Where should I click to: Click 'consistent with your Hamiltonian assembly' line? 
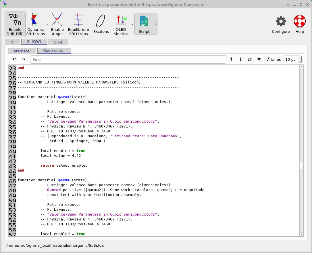[x=91, y=195]
